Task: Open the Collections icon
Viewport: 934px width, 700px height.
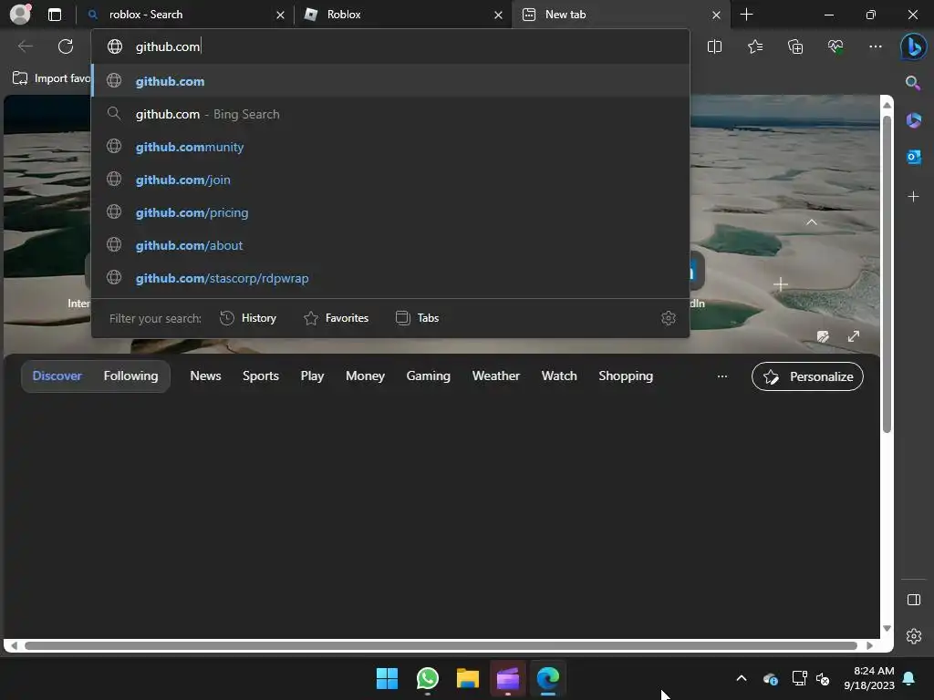Action: (795, 46)
